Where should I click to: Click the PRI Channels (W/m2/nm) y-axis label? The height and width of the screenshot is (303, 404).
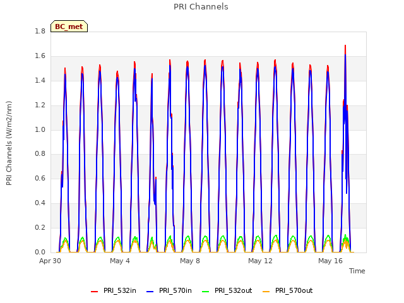pyautogui.click(x=9, y=143)
